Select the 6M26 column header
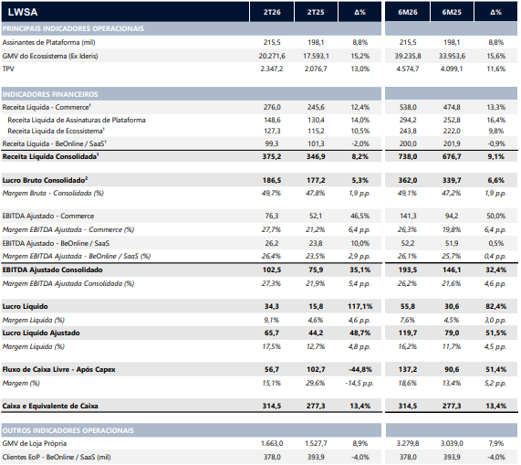The image size is (521, 465). (408, 12)
